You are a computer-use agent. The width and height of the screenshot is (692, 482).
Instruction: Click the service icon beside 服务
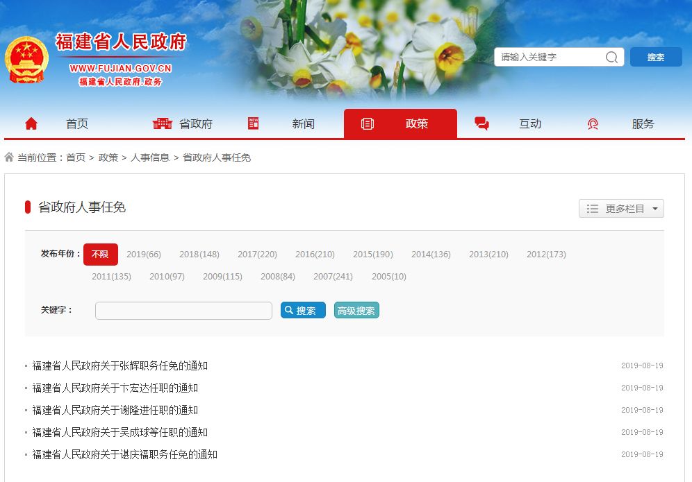click(593, 124)
